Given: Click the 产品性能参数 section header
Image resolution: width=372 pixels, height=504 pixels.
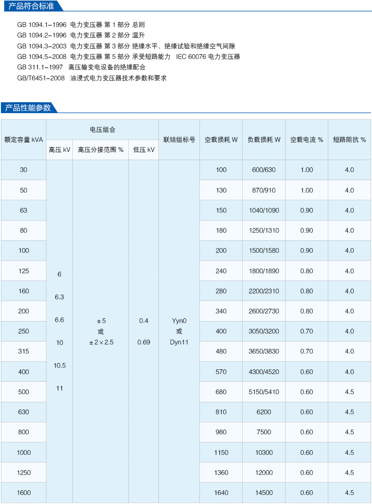Looking at the screenshot, I should pos(28,108).
